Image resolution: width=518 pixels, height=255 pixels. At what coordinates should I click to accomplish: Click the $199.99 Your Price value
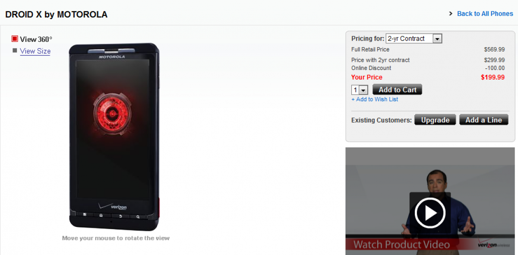(x=493, y=77)
